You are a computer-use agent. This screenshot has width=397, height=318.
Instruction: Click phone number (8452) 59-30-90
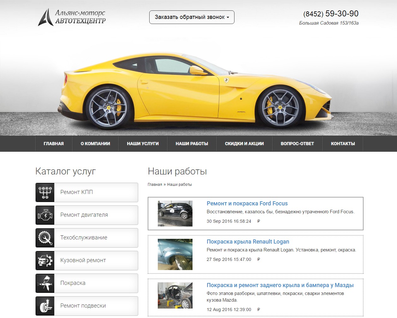tap(331, 14)
